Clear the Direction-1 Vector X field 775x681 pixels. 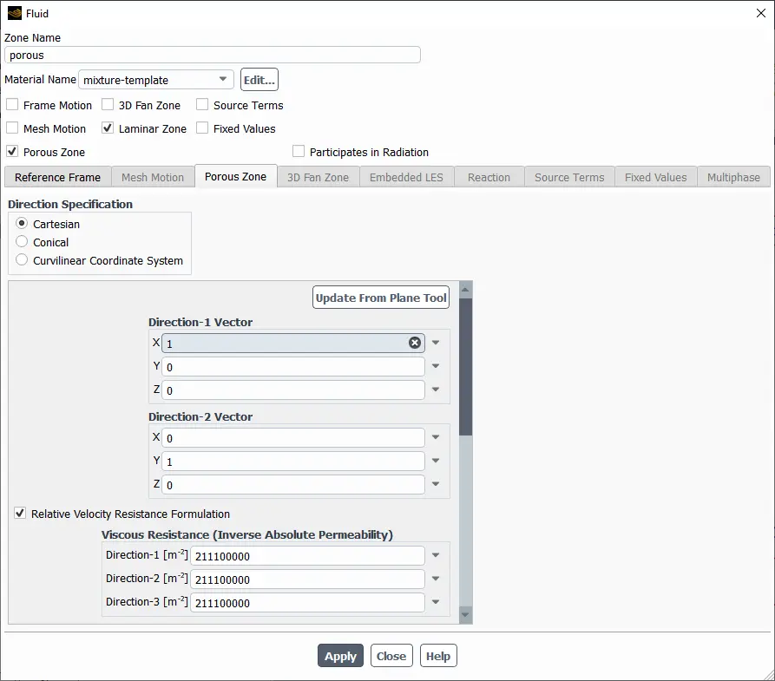tap(415, 343)
